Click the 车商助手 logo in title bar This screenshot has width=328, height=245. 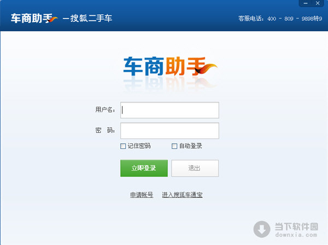click(34, 18)
